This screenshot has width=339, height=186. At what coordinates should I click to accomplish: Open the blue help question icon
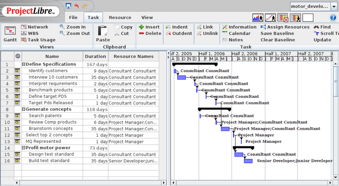point(333,18)
